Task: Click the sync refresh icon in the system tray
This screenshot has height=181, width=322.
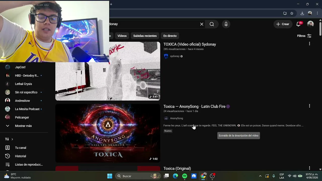Action: [267, 176]
